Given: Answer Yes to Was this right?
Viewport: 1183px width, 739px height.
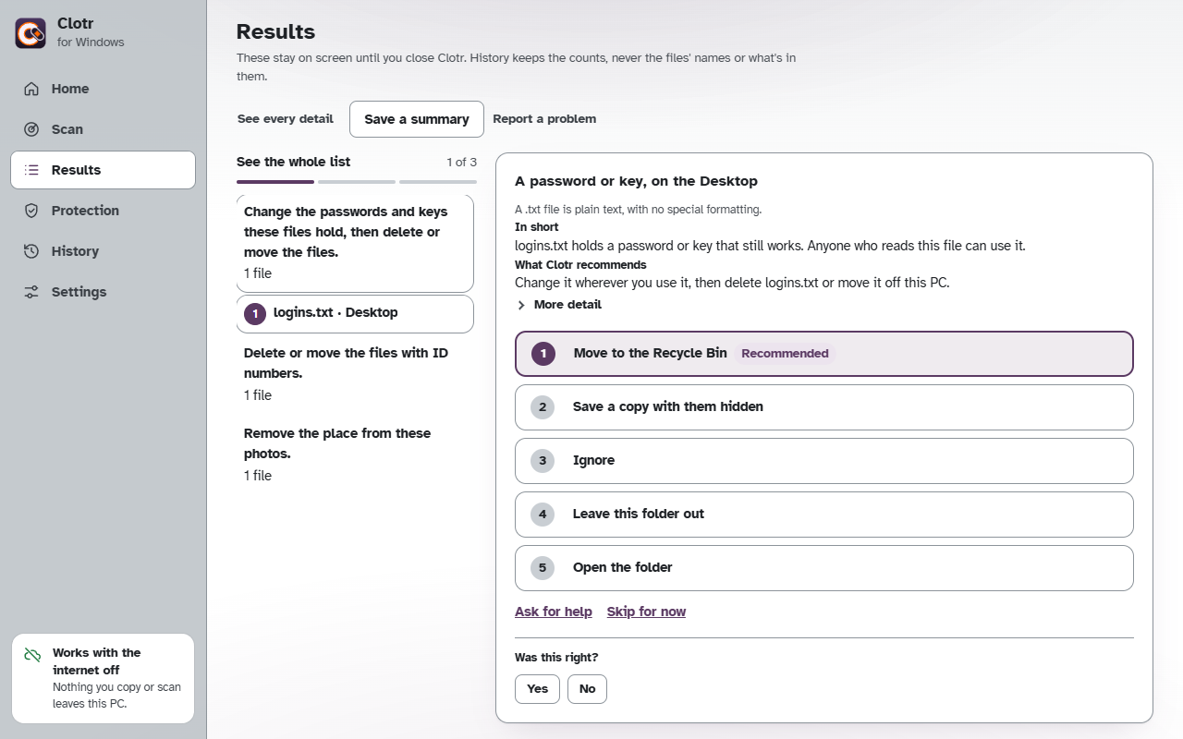Looking at the screenshot, I should pos(537,689).
